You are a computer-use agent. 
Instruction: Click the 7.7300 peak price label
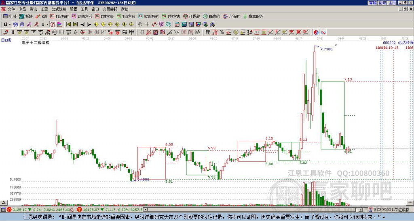pyautogui.click(x=326, y=49)
